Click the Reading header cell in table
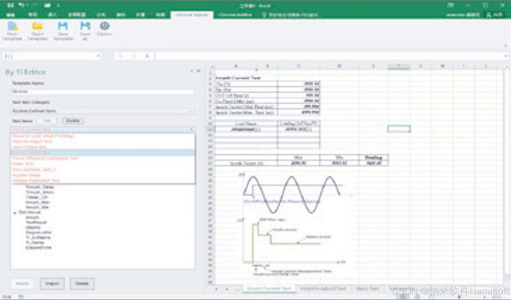The width and height of the screenshot is (511, 300). click(x=373, y=157)
